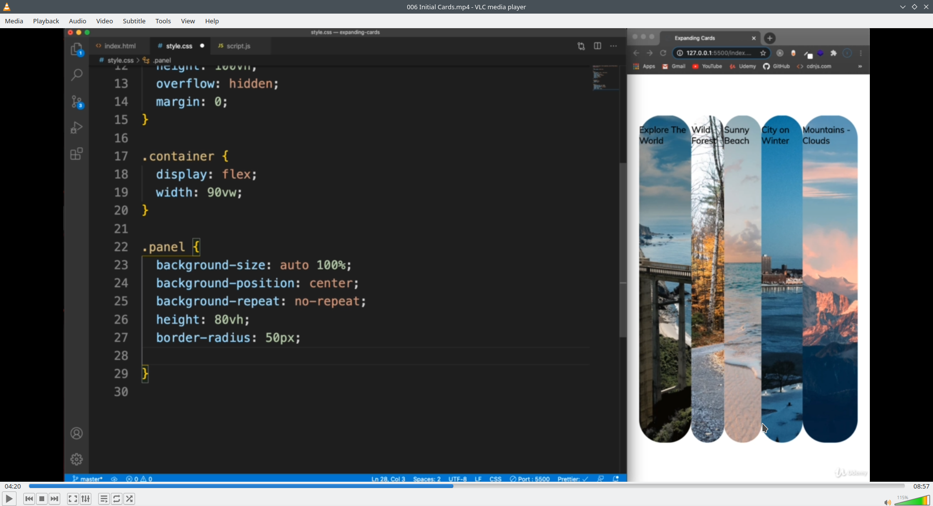Screen dimensions: 933x506
Task: Open the Media menu
Action: click(14, 21)
